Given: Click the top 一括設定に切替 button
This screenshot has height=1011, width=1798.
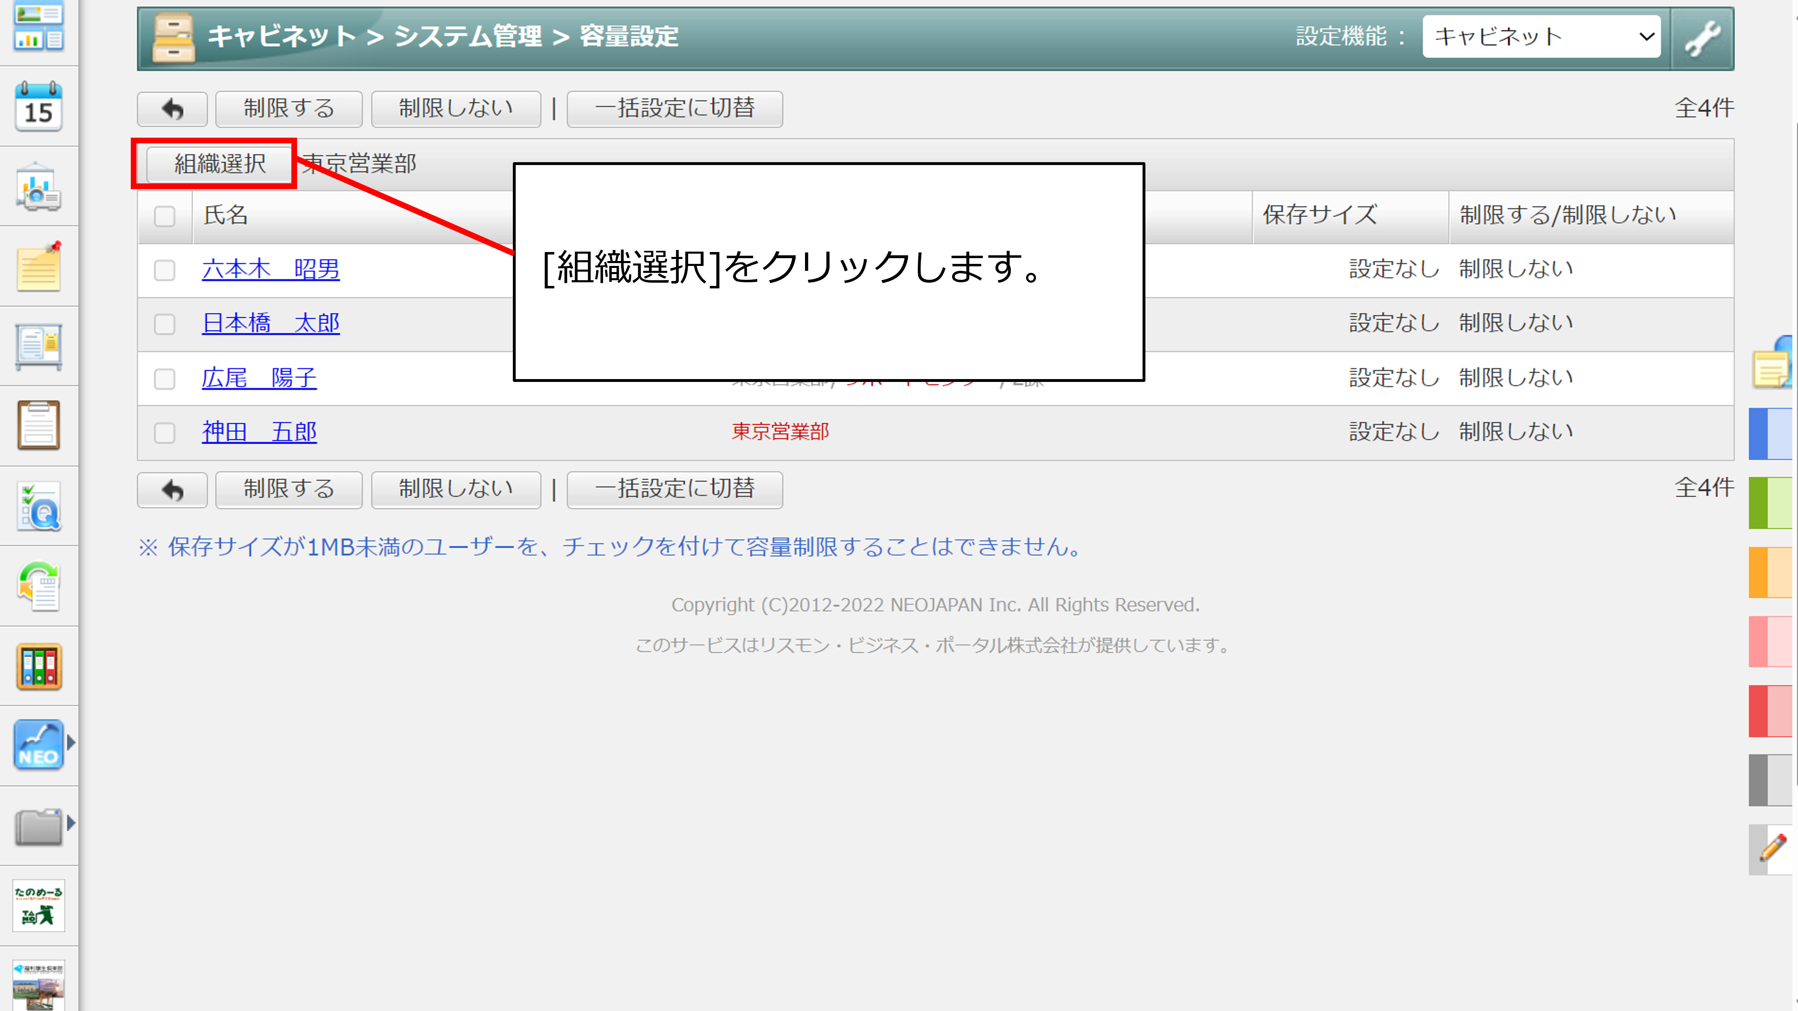Looking at the screenshot, I should tap(673, 109).
